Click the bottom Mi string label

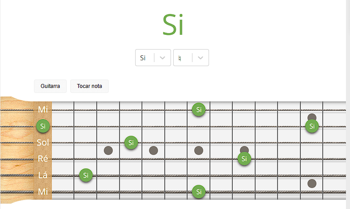pos(43,192)
